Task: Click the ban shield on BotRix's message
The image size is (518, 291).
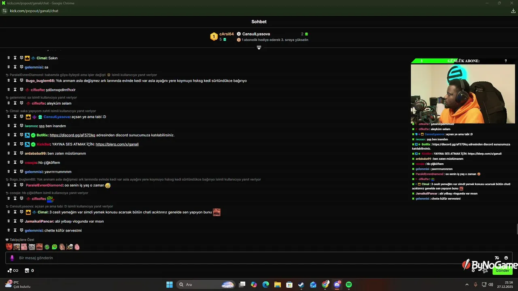Action: tap(21, 135)
